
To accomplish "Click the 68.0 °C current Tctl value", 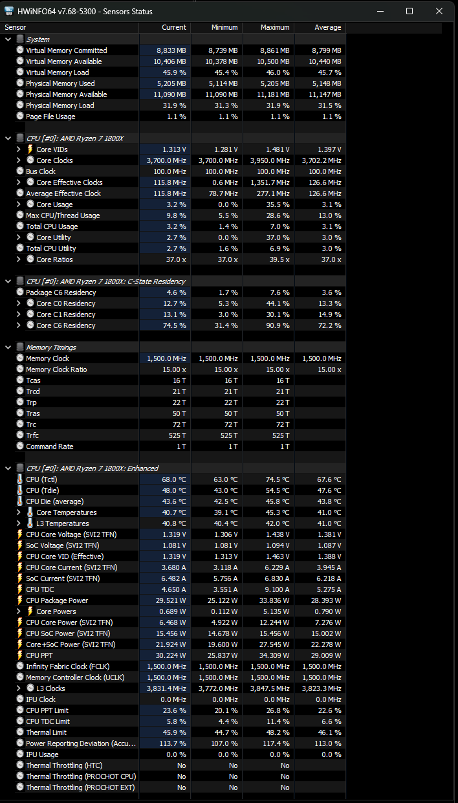I will (173, 479).
